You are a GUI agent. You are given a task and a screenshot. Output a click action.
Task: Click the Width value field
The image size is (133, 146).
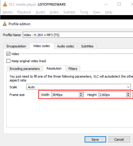coord(65,95)
